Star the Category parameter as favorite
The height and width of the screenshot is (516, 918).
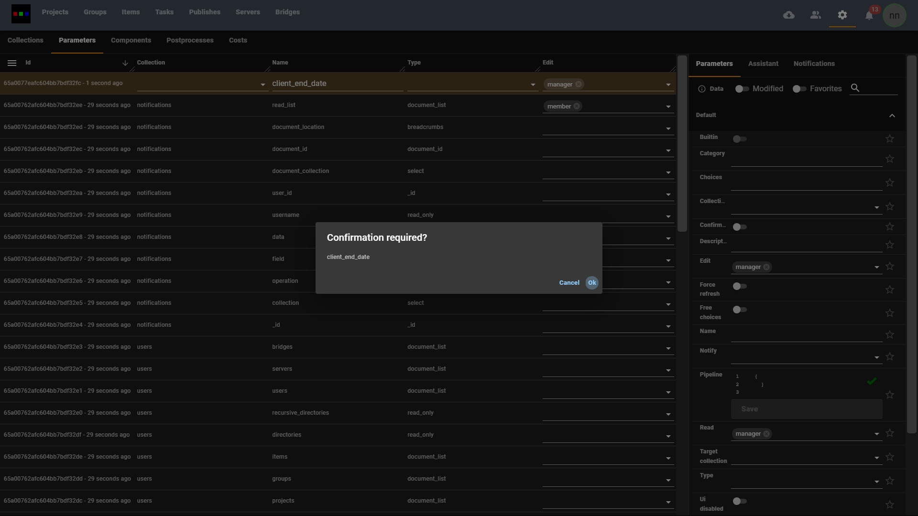(890, 159)
